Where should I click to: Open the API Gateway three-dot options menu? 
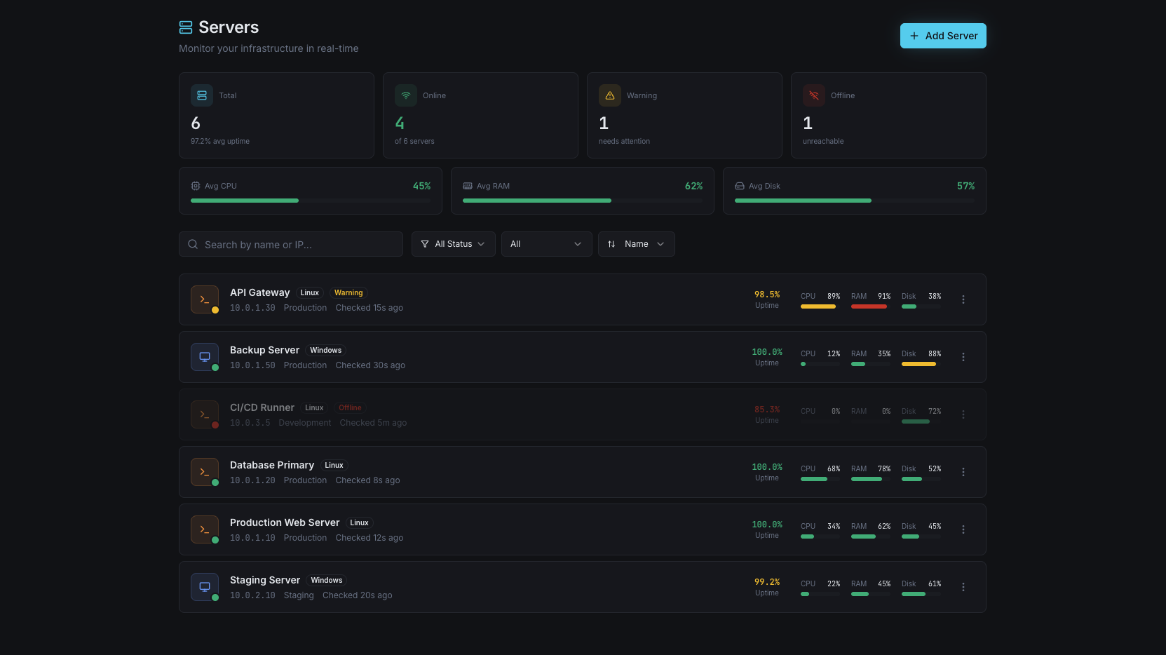tap(963, 299)
